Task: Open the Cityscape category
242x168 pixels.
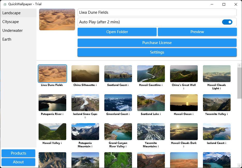Action: (x=18, y=22)
